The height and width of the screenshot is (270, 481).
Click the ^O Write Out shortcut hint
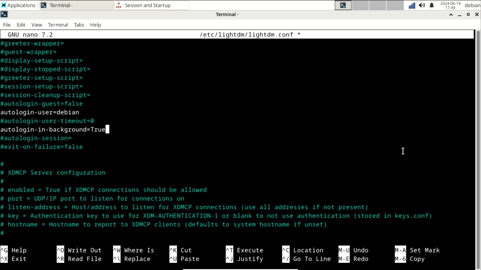click(x=79, y=250)
